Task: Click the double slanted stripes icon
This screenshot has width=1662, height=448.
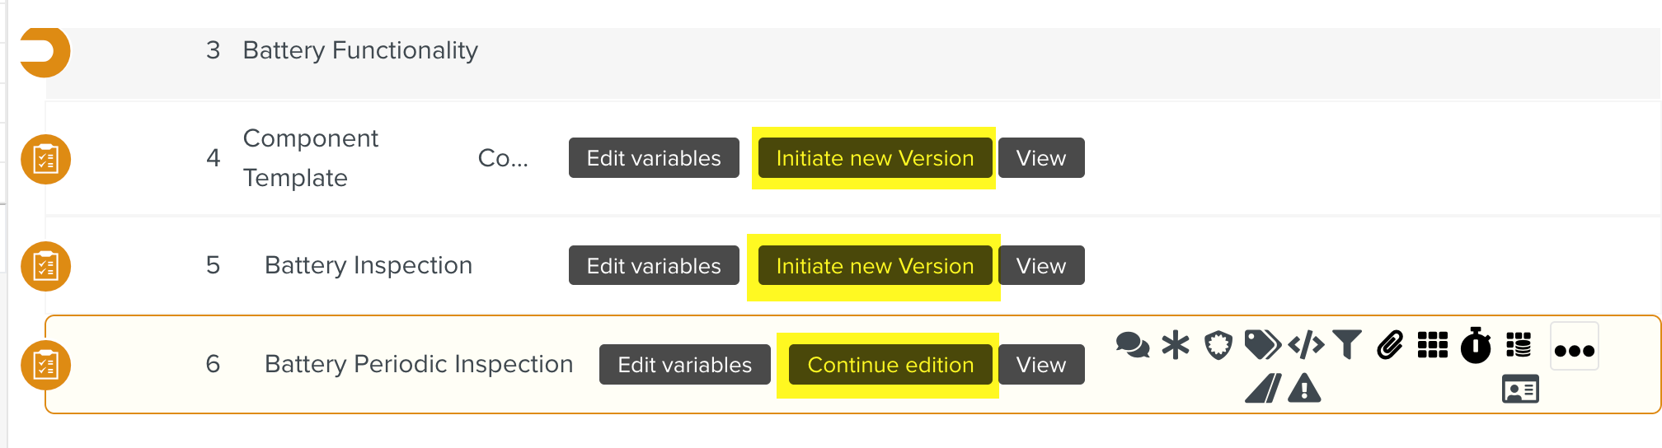Action: point(1263,388)
